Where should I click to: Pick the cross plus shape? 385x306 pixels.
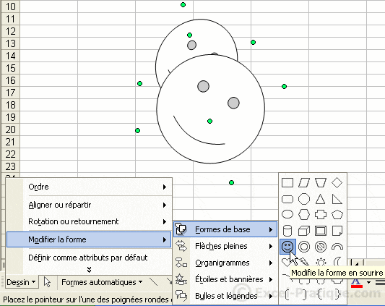coord(321,215)
